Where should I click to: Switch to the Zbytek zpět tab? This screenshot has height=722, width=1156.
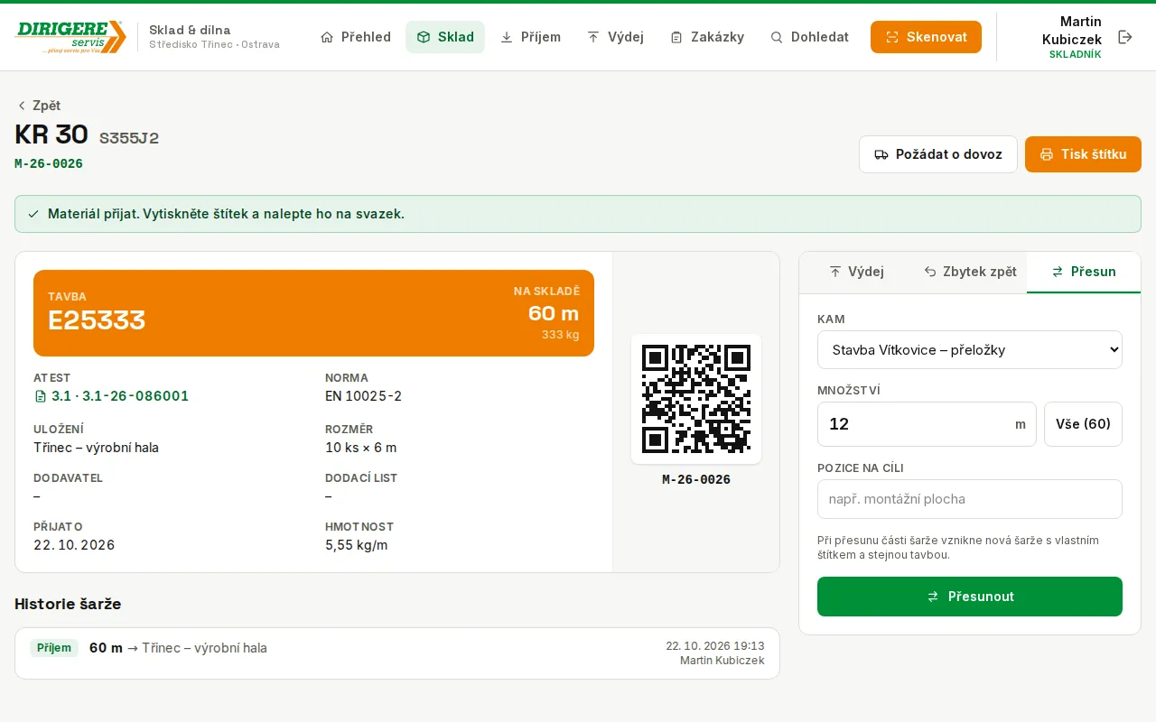(x=970, y=272)
